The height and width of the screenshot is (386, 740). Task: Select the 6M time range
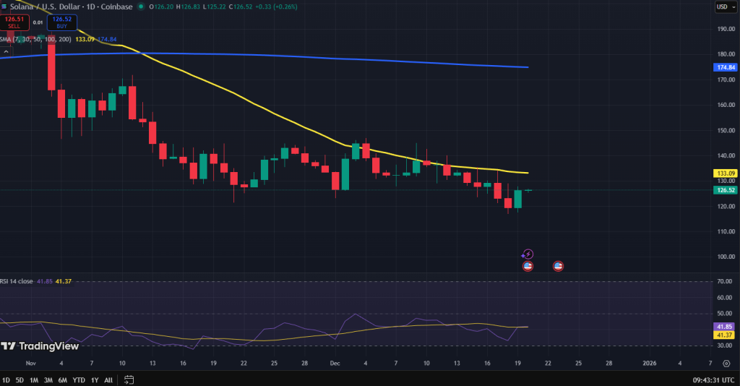point(62,380)
